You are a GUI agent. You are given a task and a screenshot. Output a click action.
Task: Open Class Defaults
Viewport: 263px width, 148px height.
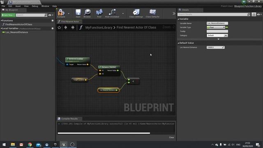pyautogui.click(x=152, y=14)
